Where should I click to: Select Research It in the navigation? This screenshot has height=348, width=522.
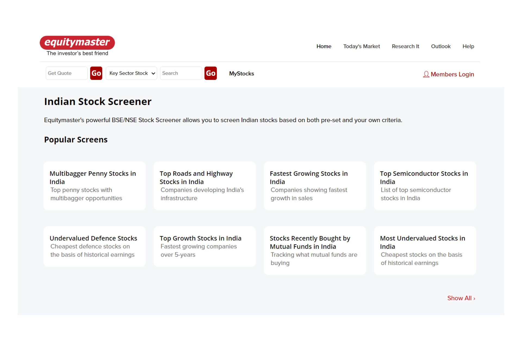(x=405, y=46)
